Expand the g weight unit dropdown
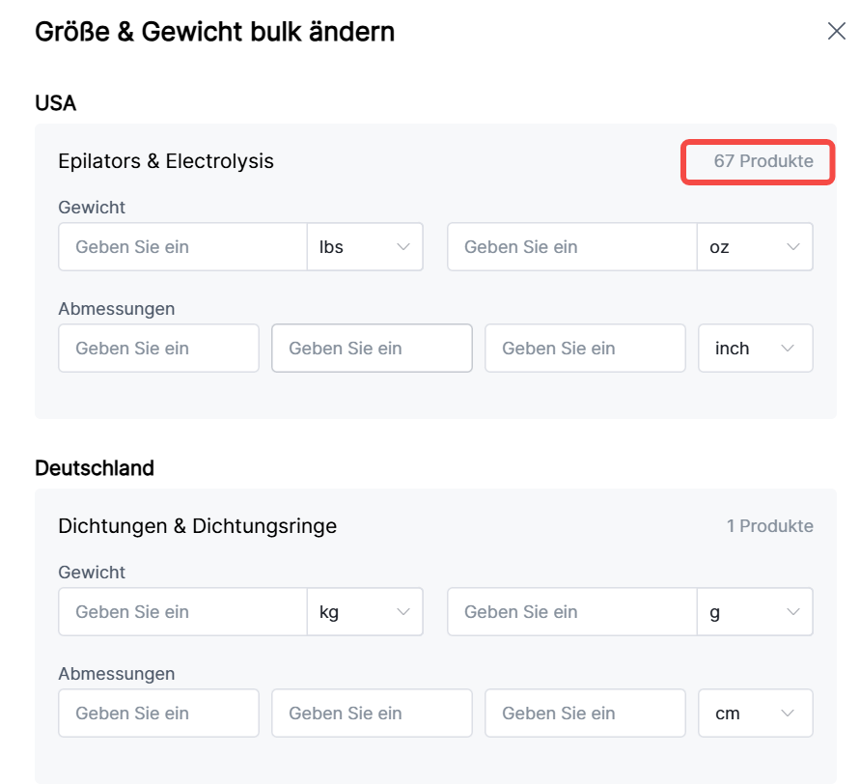 tap(755, 612)
